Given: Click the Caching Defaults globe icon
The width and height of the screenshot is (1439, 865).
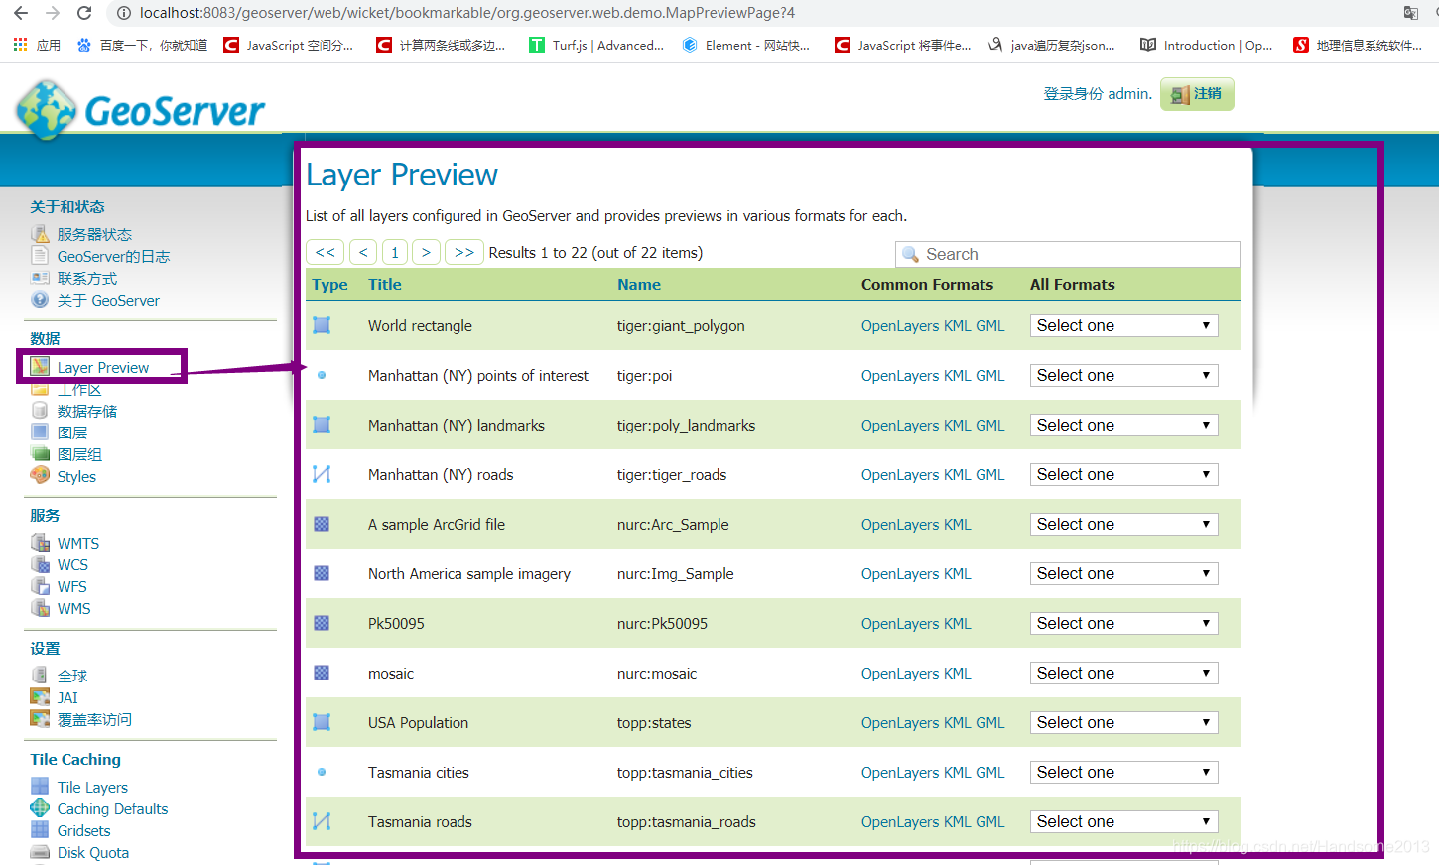Looking at the screenshot, I should pos(40,808).
